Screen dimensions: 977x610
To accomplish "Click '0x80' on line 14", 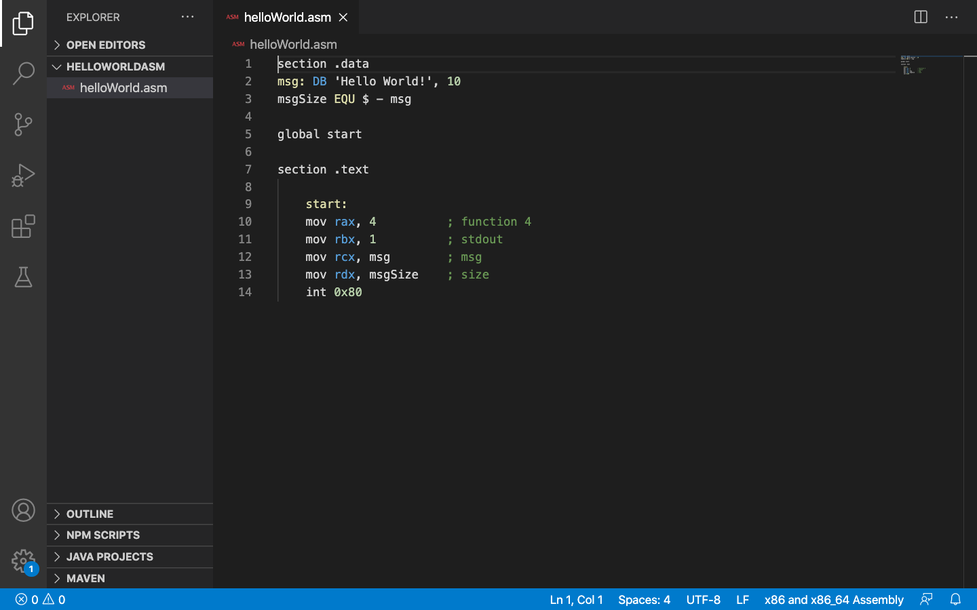I will click(x=348, y=292).
